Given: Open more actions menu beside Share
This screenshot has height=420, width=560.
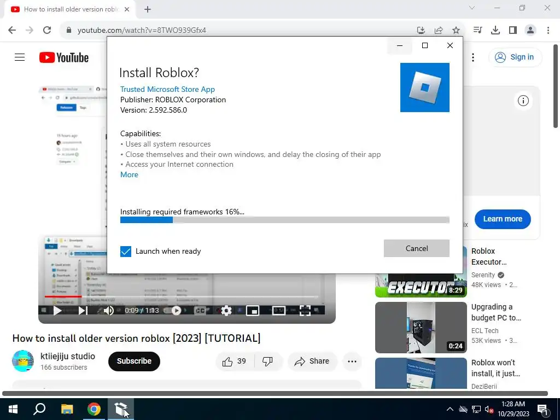Looking at the screenshot, I should click(352, 361).
